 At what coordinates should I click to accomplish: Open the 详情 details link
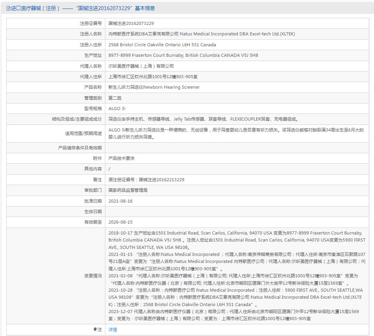click(113, 330)
